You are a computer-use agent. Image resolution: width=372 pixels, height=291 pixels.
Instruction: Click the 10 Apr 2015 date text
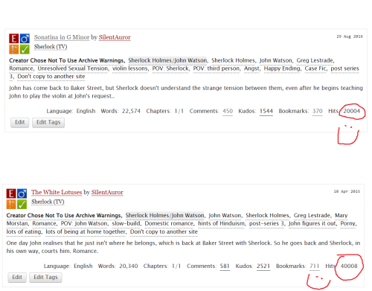[347, 191]
